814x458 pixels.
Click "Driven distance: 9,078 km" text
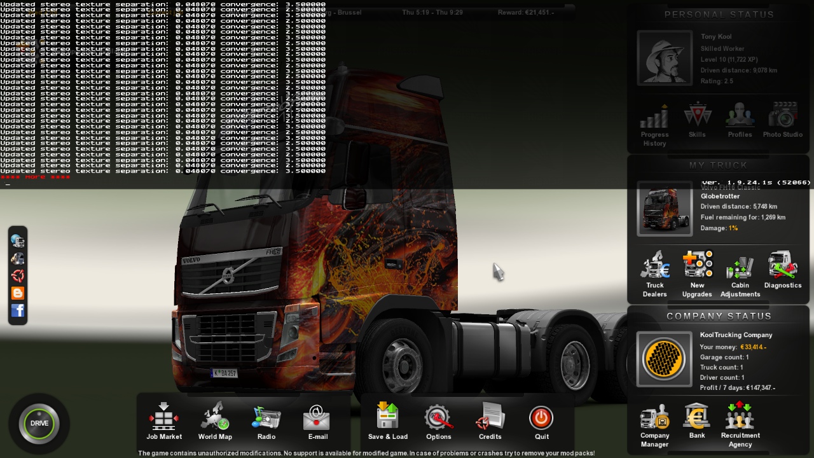(x=739, y=71)
